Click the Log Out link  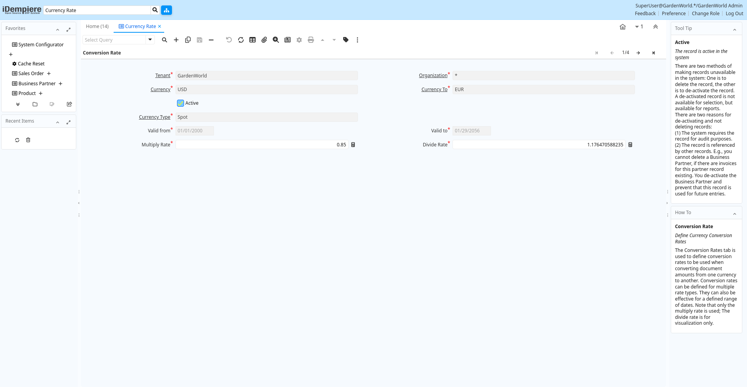(x=734, y=14)
